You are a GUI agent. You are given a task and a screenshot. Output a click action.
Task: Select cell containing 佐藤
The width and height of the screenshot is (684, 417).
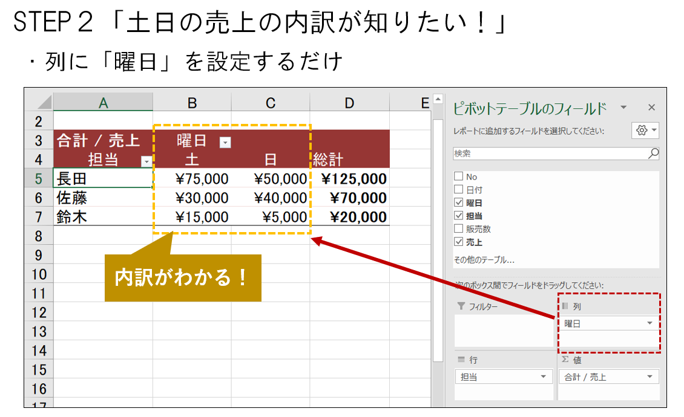[x=103, y=198]
